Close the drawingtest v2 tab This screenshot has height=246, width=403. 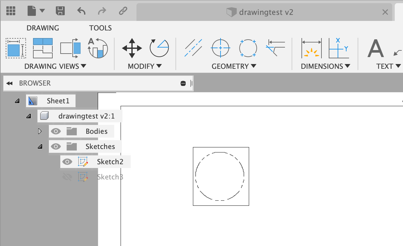385,12
